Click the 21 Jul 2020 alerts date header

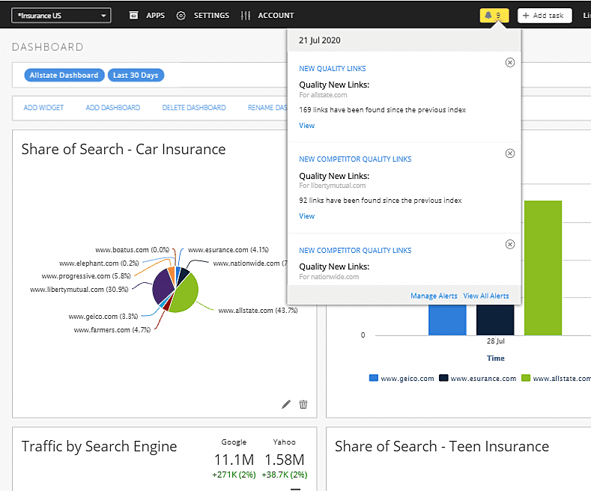coord(320,40)
